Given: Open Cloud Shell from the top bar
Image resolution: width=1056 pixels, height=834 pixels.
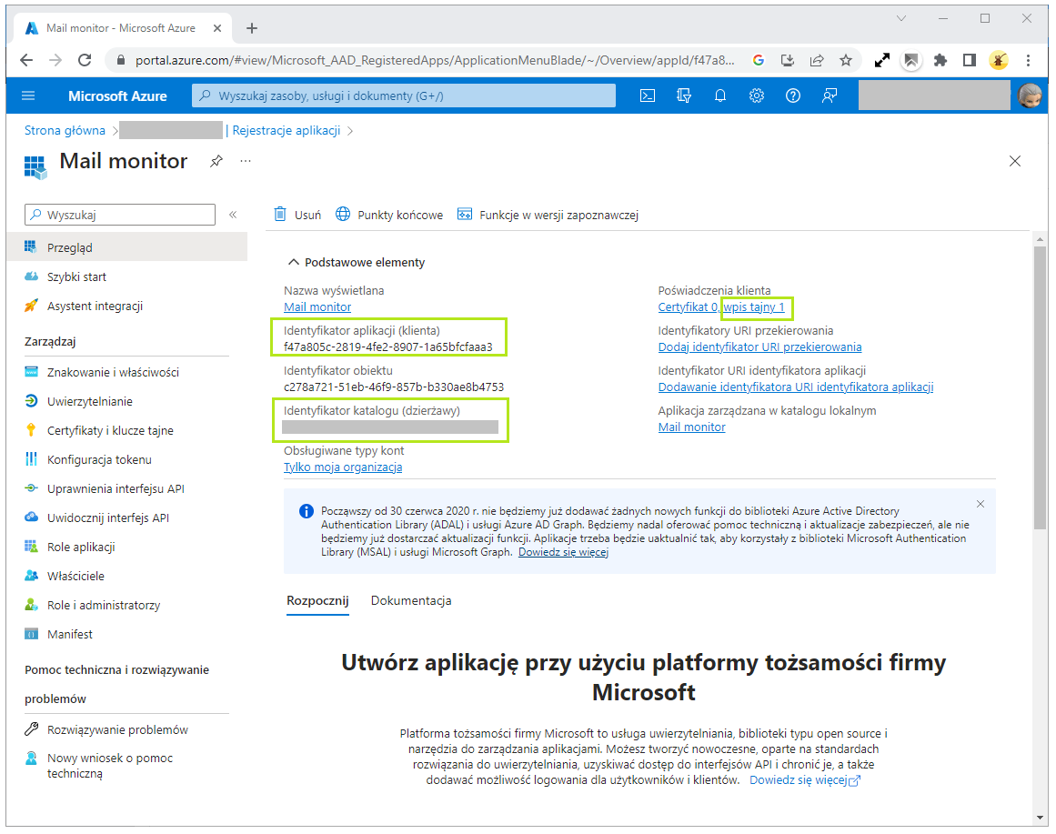Looking at the screenshot, I should (x=647, y=95).
